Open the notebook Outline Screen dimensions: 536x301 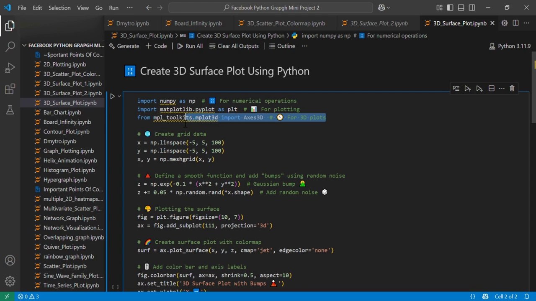pos(282,46)
